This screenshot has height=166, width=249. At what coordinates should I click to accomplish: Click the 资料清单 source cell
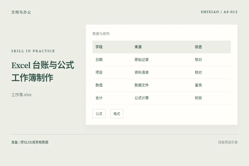click(x=141, y=72)
